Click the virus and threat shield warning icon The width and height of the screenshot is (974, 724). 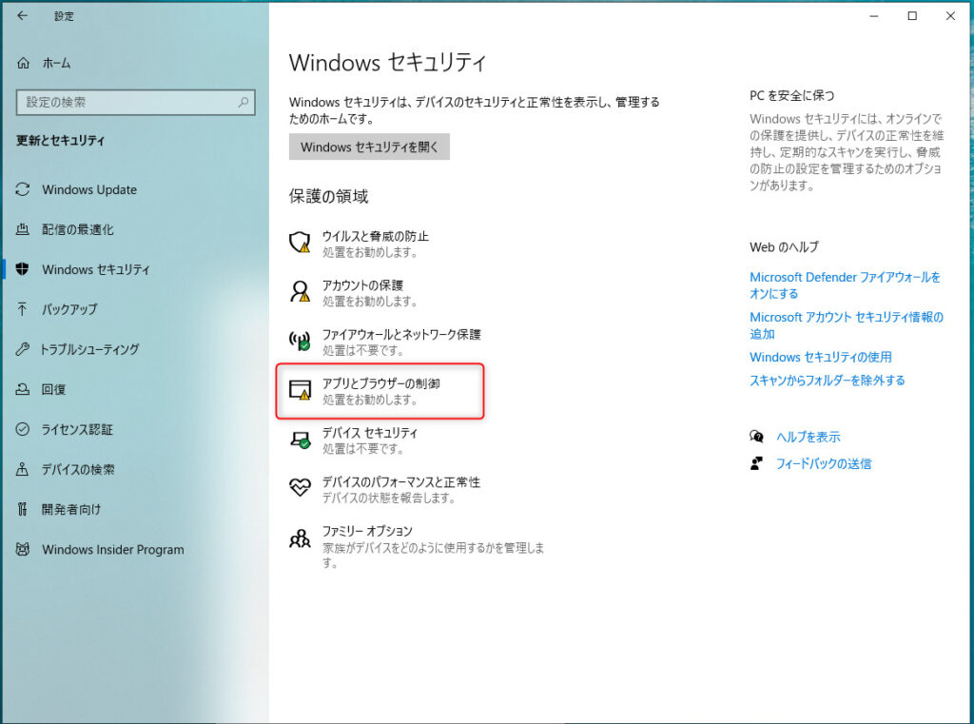300,242
